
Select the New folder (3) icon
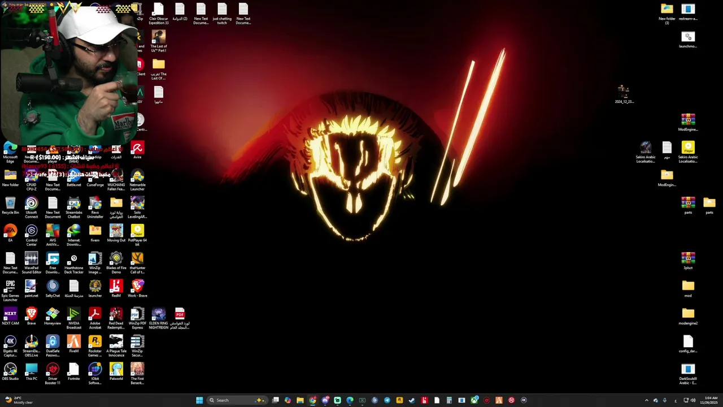tap(667, 14)
